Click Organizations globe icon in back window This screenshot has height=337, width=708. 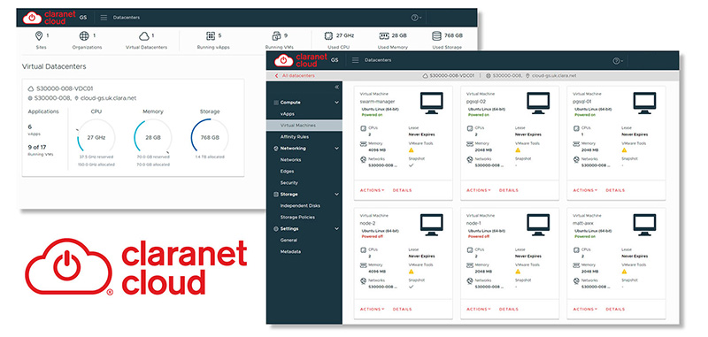(x=84, y=35)
